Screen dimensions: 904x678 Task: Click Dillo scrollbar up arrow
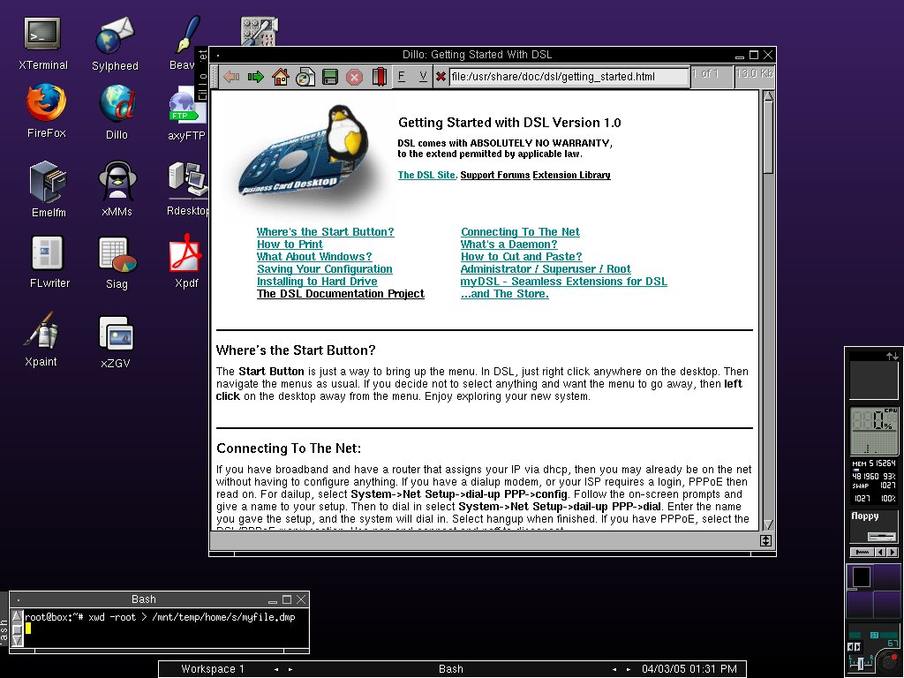click(768, 96)
